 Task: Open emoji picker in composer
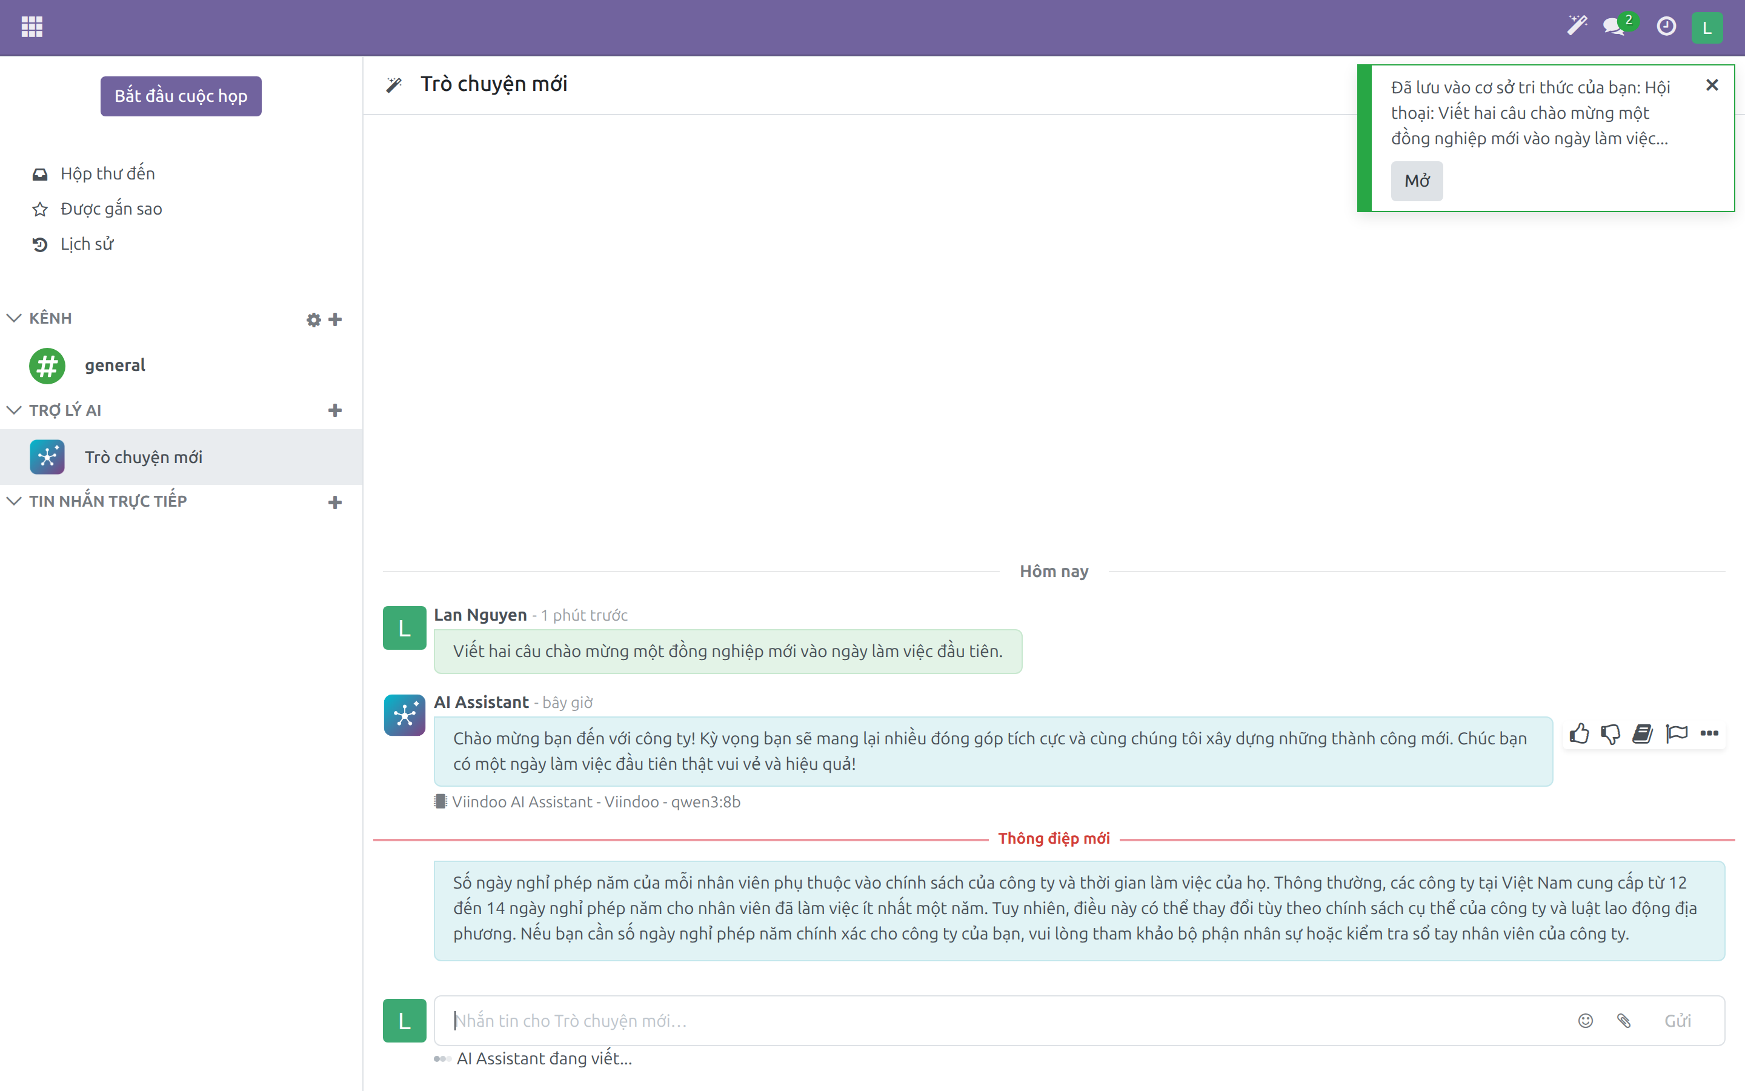tap(1585, 1021)
